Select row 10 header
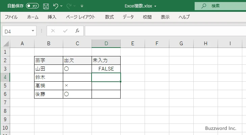 pyautogui.click(x=5, y=128)
